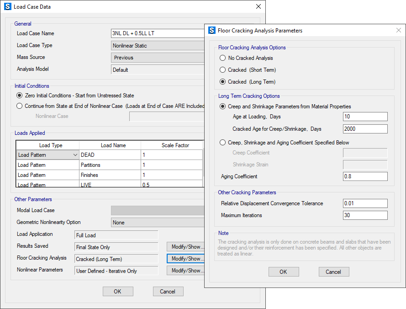The height and width of the screenshot is (309, 406).
Task: Select Zero Initial Conditions radio button
Action: (x=19, y=96)
